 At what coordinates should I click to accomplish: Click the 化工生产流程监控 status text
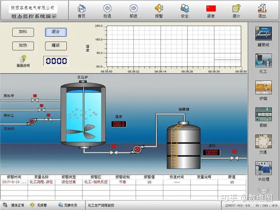tap(101, 205)
